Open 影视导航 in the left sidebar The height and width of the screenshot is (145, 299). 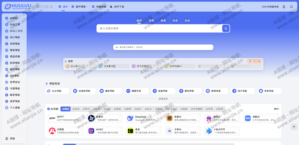coord(13,63)
